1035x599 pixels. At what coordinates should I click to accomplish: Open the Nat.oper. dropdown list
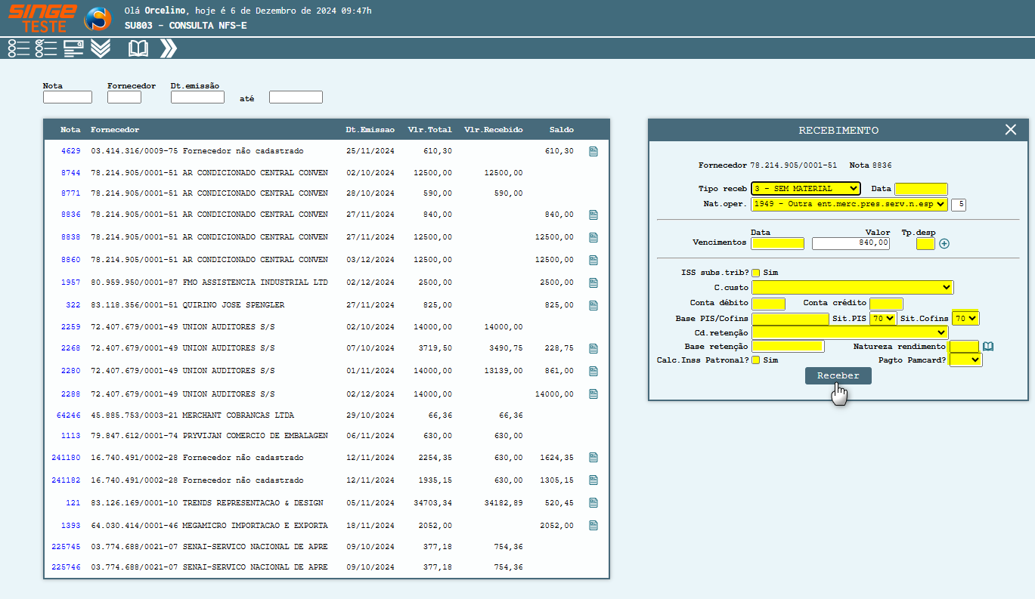point(849,204)
